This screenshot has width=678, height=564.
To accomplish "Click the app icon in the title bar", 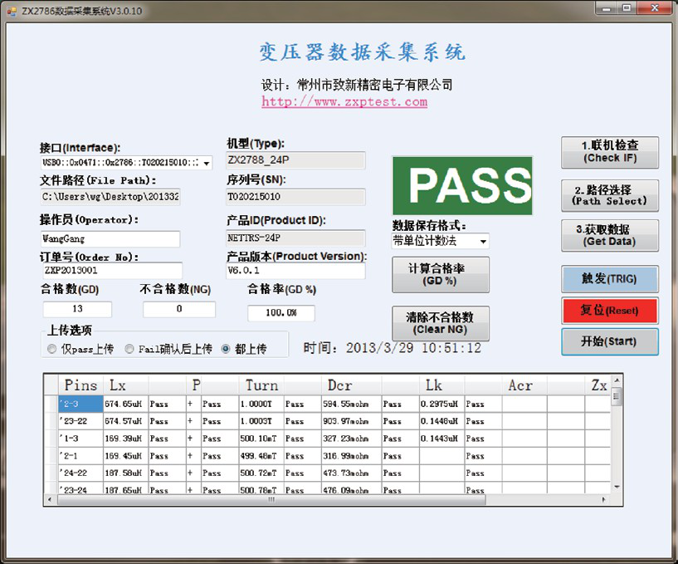I will [x=12, y=8].
